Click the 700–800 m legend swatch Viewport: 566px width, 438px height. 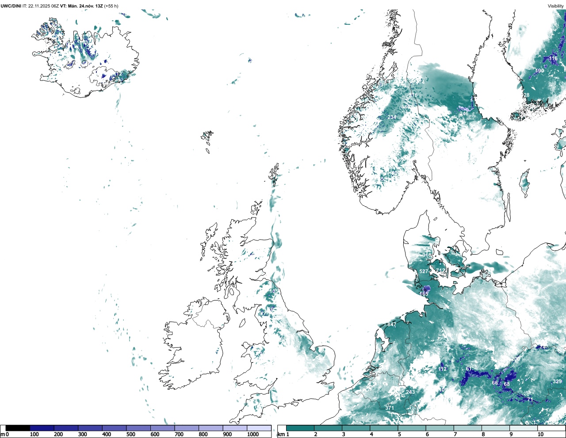[187, 428]
